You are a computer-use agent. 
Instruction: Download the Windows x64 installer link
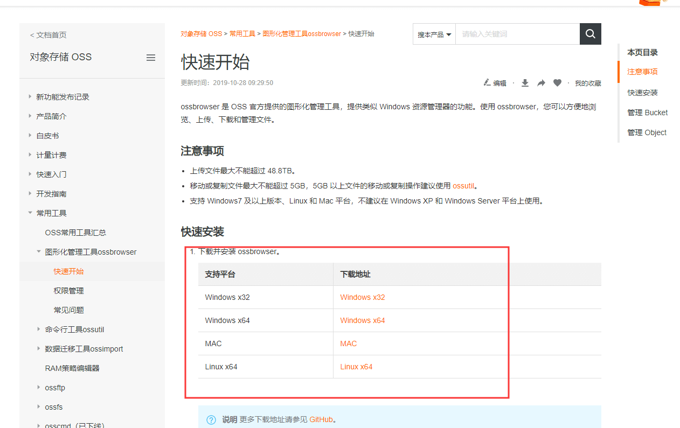pyautogui.click(x=363, y=320)
